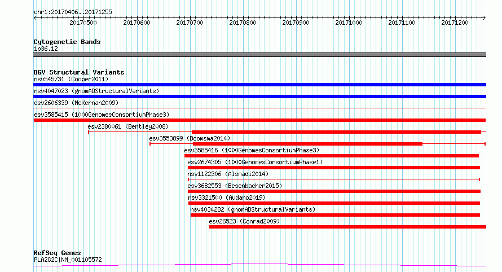
Task: Click the left arrow of the coordinate ruler
Action: (x=35, y=18)
